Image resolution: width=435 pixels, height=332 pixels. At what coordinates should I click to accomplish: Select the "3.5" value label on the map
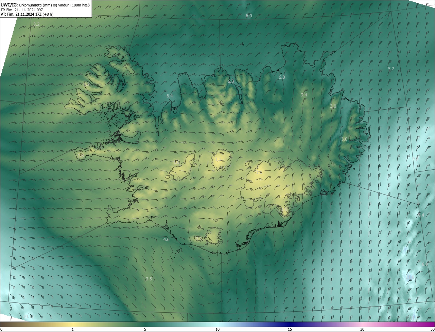[149, 279]
